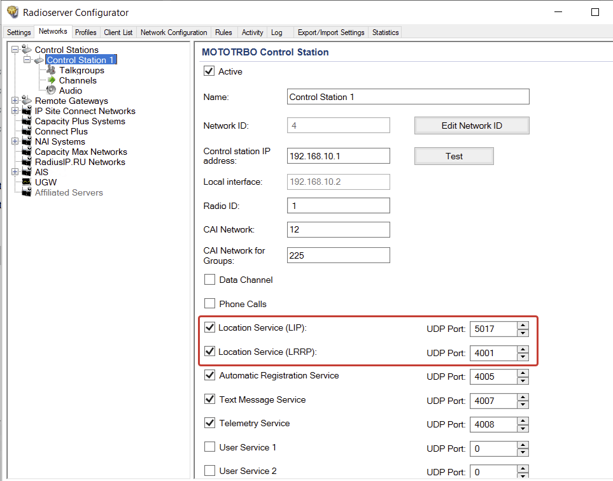Click the Capacity Plus Systems icon
Image resolution: width=613 pixels, height=481 pixels.
(27, 121)
